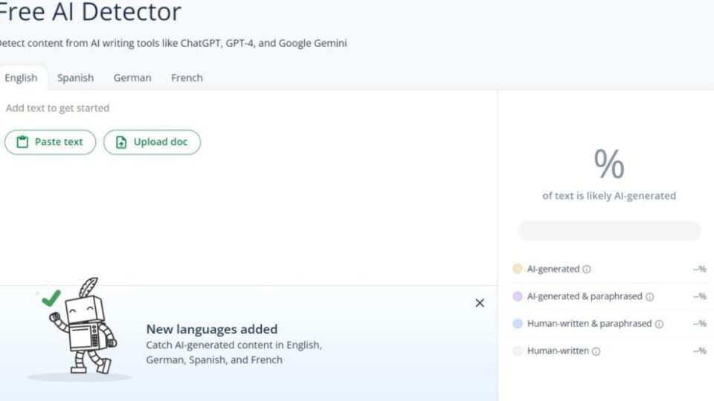Click the white Human-written color dot
Viewport: 714px width, 401px height.
pos(518,351)
